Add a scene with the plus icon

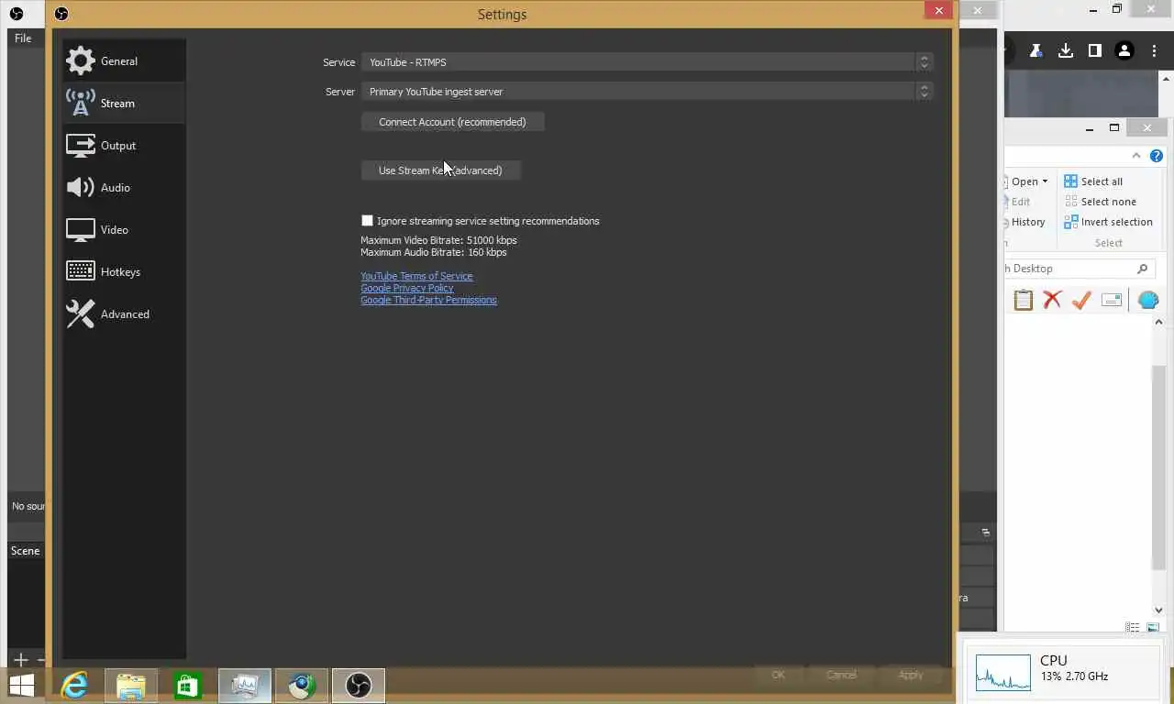tap(20, 659)
